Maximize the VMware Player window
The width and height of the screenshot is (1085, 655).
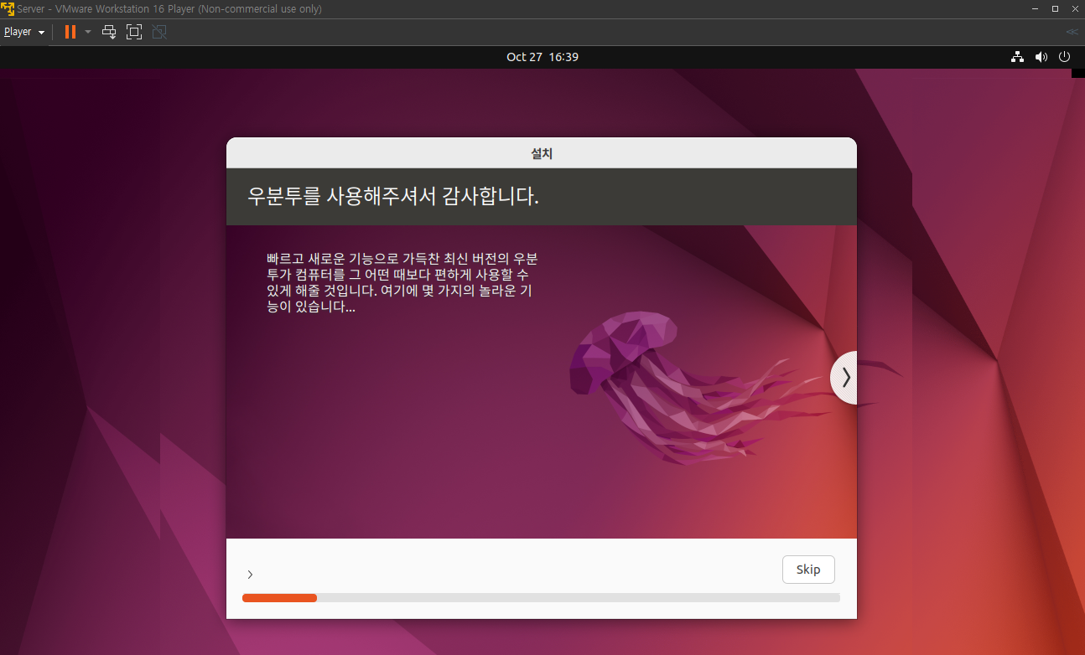[1055, 8]
